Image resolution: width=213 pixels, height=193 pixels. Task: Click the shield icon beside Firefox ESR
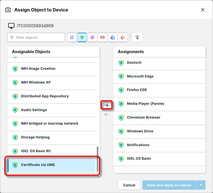121,90
